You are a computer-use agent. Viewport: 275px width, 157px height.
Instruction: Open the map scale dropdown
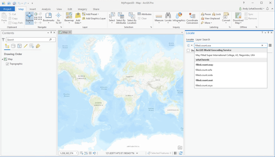(76, 153)
